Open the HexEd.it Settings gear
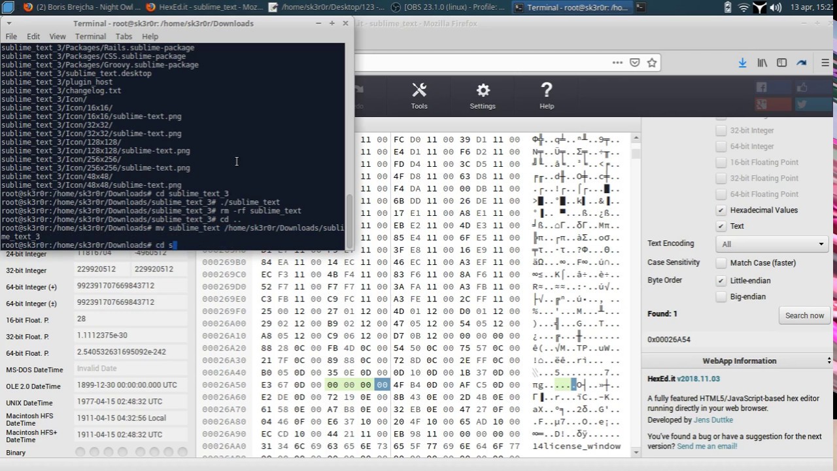837x471 pixels. (483, 96)
